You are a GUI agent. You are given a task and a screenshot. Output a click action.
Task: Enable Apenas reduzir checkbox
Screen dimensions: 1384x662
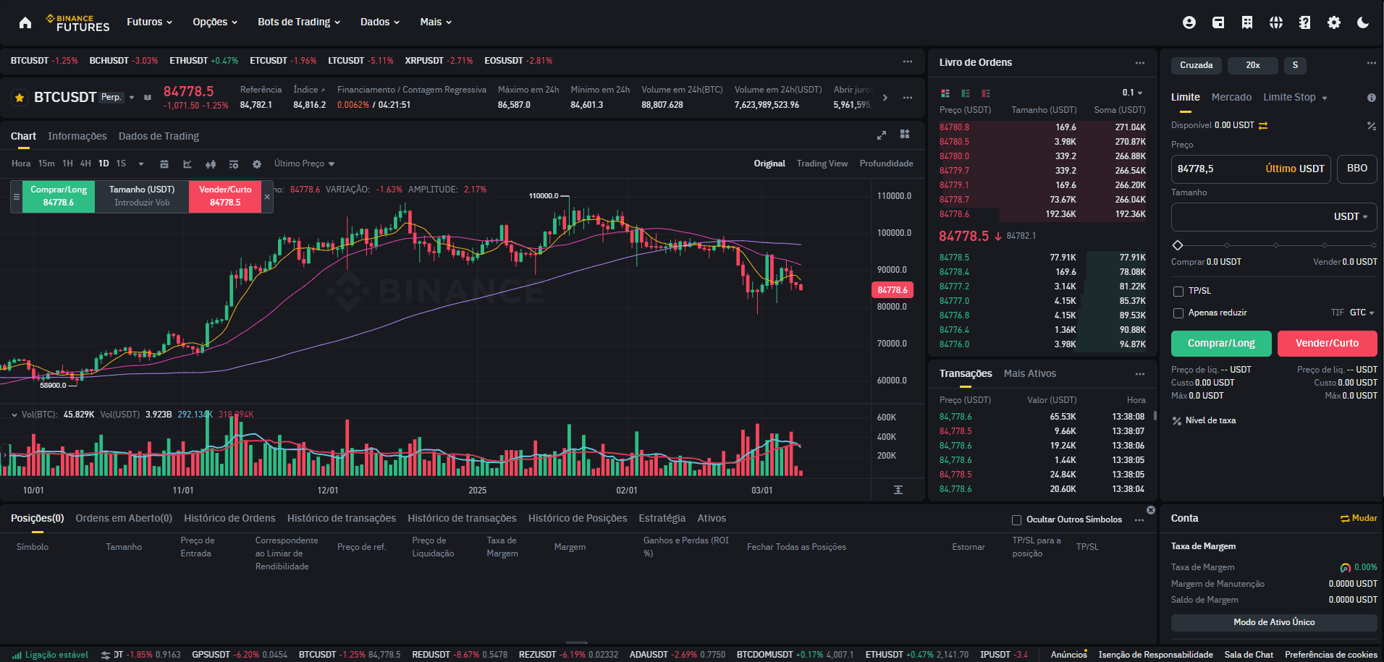(1178, 313)
